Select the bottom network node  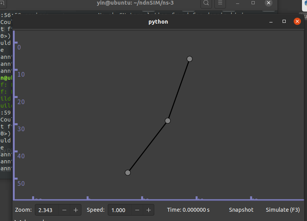128,173
